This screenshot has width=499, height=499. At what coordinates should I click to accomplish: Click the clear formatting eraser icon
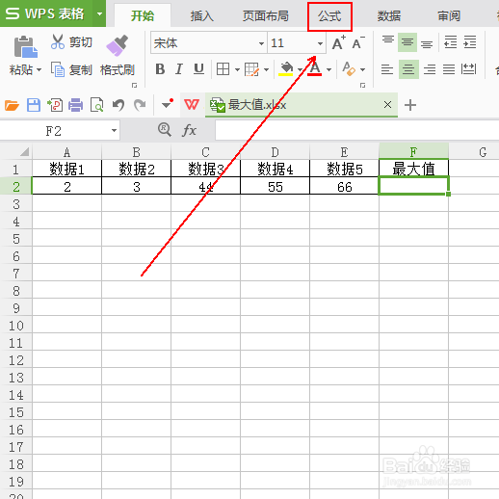[349, 68]
